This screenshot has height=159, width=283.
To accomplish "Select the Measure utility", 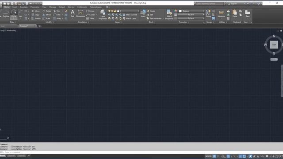I will coord(221,14).
